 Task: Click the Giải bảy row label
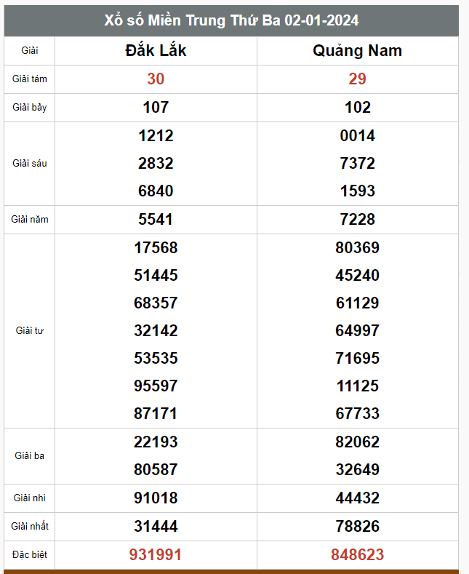(30, 108)
